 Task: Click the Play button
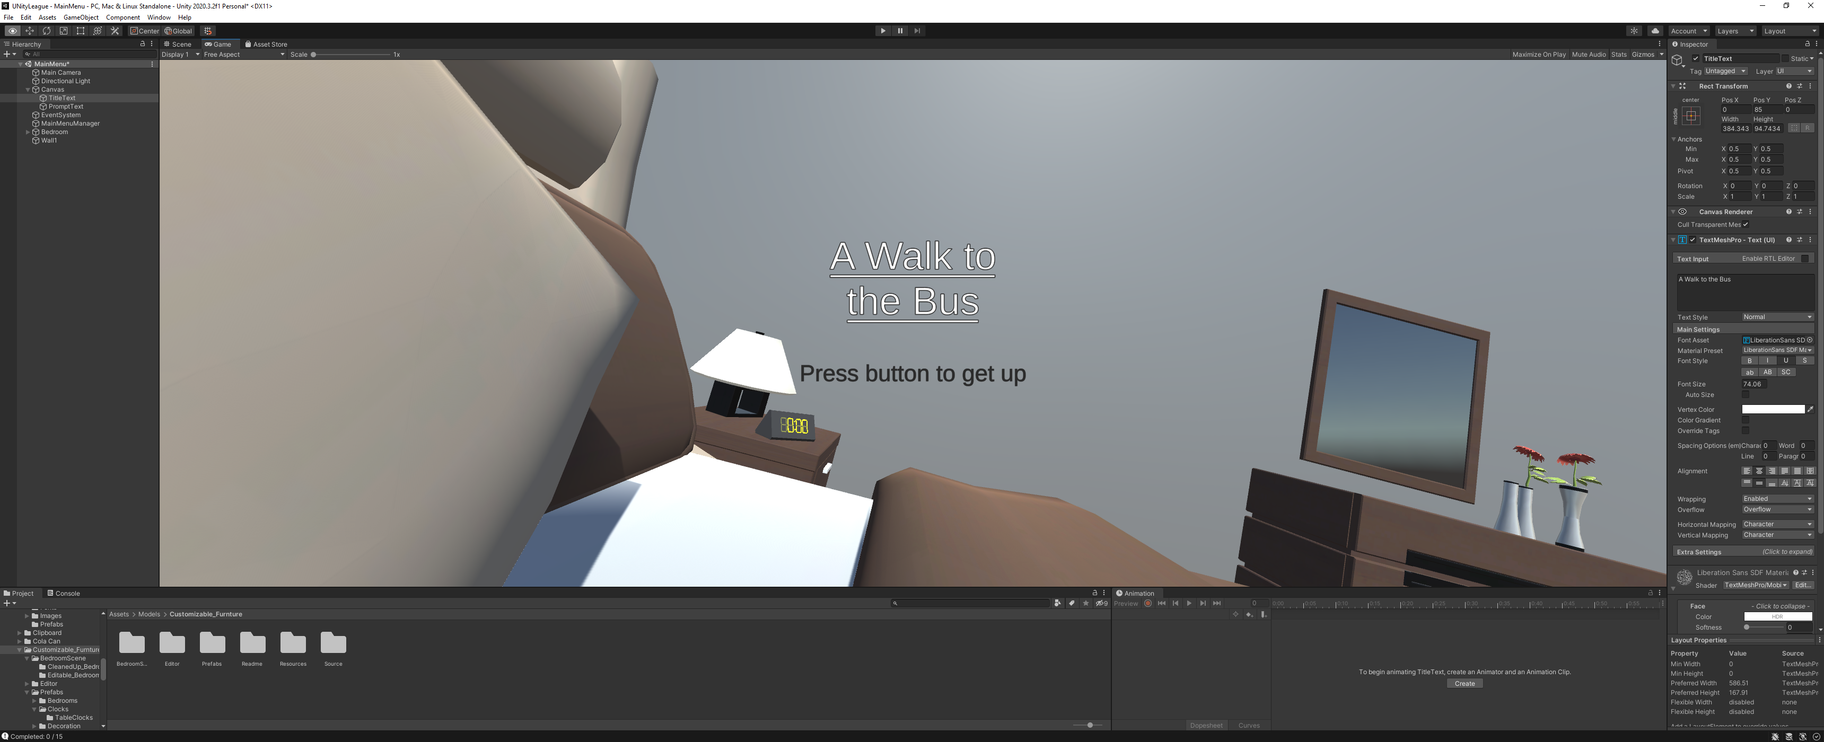[882, 31]
